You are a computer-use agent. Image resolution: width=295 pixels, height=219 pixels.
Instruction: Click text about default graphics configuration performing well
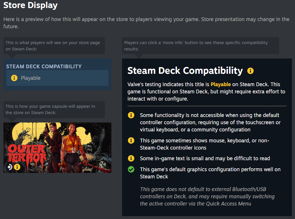coord(210,173)
